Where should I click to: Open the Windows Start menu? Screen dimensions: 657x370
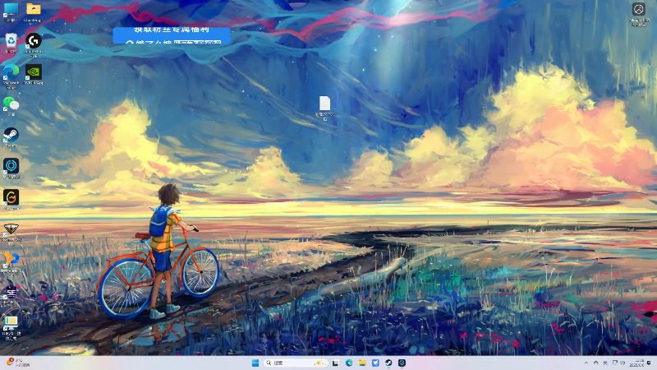tap(255, 363)
